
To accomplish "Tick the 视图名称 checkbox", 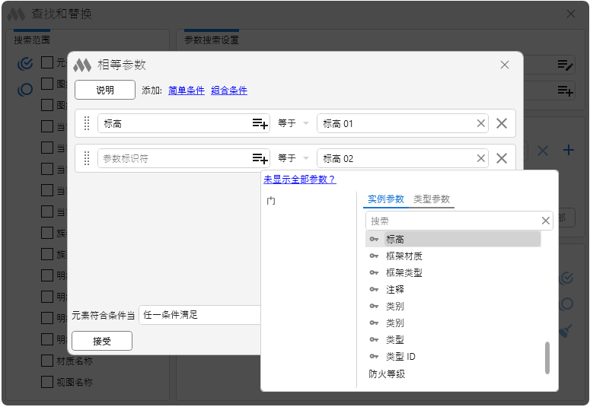I will [x=47, y=382].
